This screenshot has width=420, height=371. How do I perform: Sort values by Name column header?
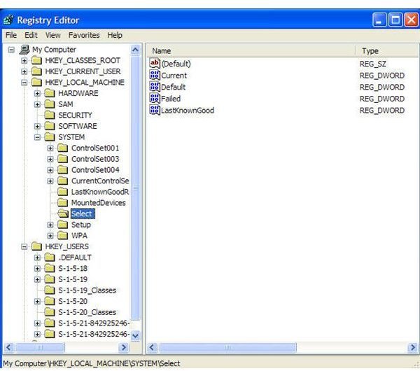(251, 51)
